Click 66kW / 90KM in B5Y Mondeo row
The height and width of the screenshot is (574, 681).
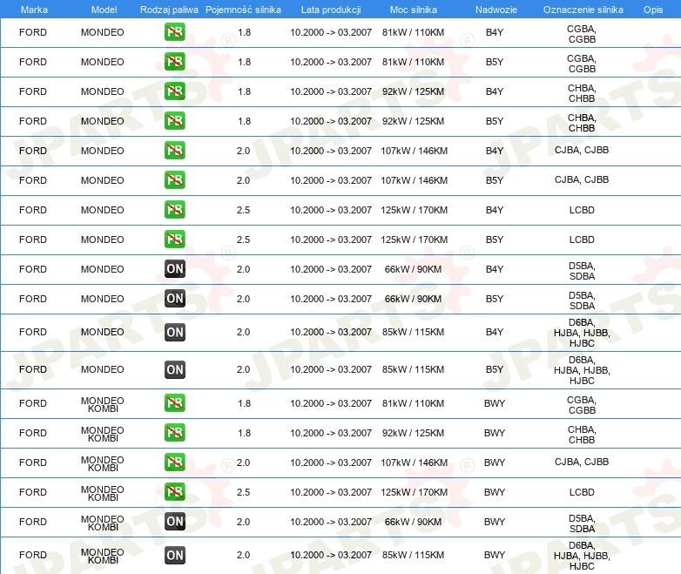(413, 299)
